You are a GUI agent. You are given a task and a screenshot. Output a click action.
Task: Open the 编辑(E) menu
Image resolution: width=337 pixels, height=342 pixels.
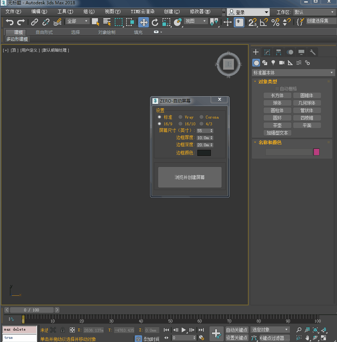39,12
